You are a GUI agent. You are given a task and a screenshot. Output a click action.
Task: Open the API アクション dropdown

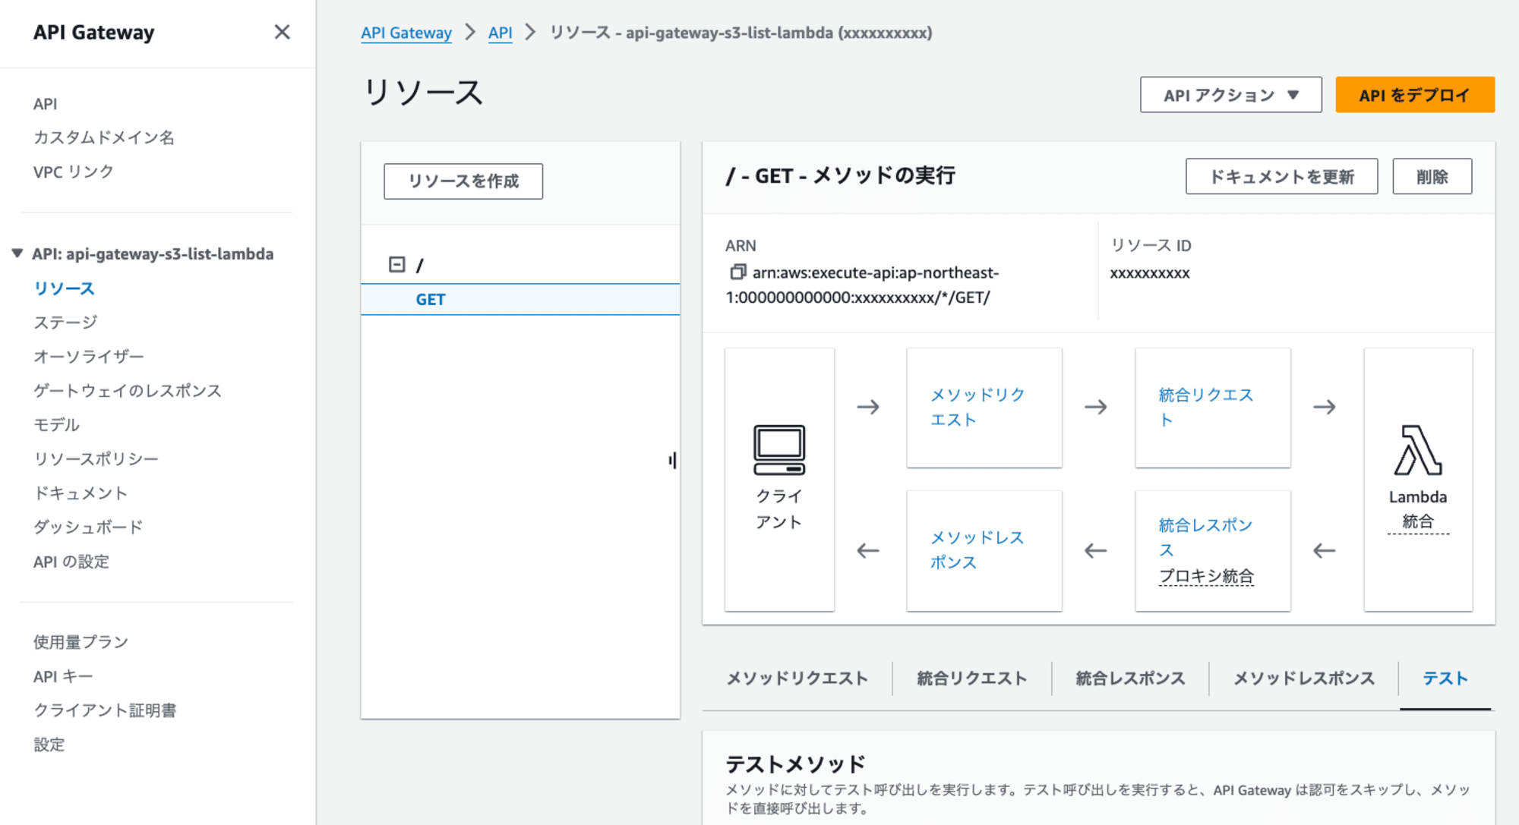pos(1230,95)
